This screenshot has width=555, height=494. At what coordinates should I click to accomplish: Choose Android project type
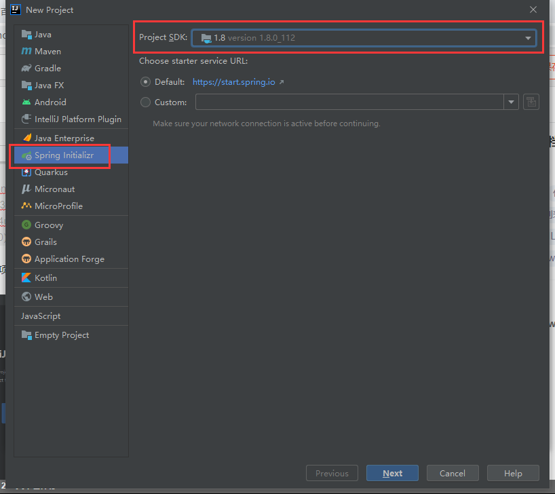[71, 102]
